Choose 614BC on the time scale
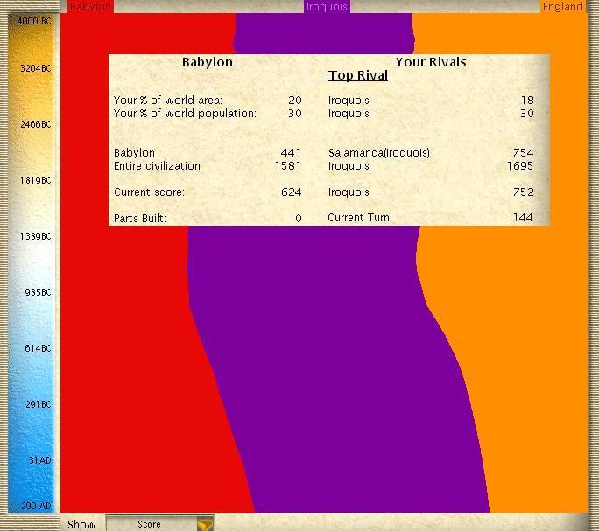The height and width of the screenshot is (531, 599). (x=36, y=348)
